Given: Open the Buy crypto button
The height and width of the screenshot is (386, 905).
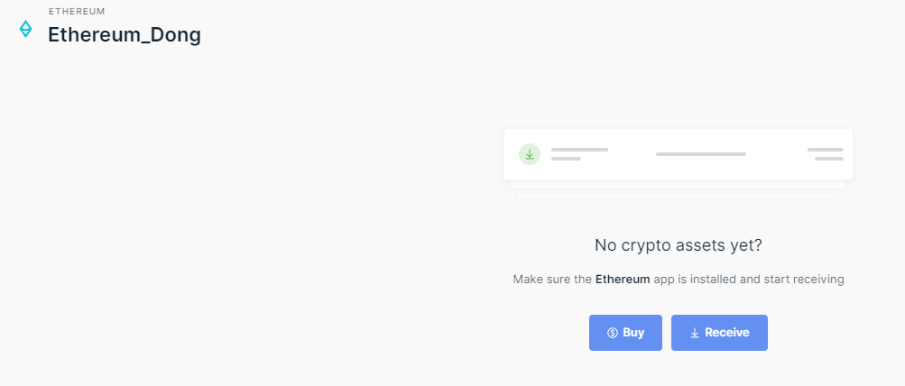Looking at the screenshot, I should (625, 333).
